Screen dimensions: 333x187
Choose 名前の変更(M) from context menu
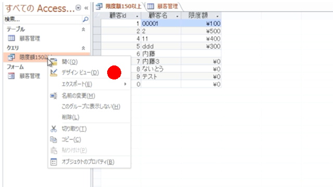pos(89,96)
